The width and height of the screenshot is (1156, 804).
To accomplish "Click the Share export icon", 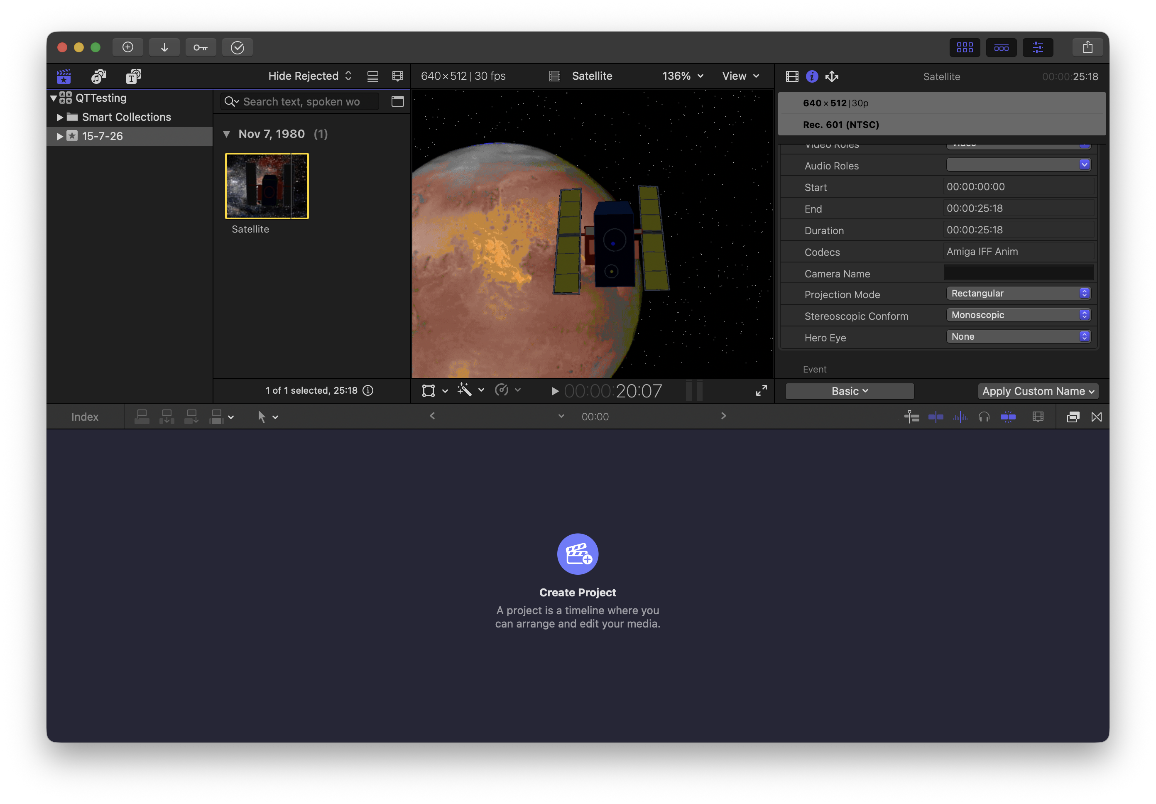I will (1087, 47).
